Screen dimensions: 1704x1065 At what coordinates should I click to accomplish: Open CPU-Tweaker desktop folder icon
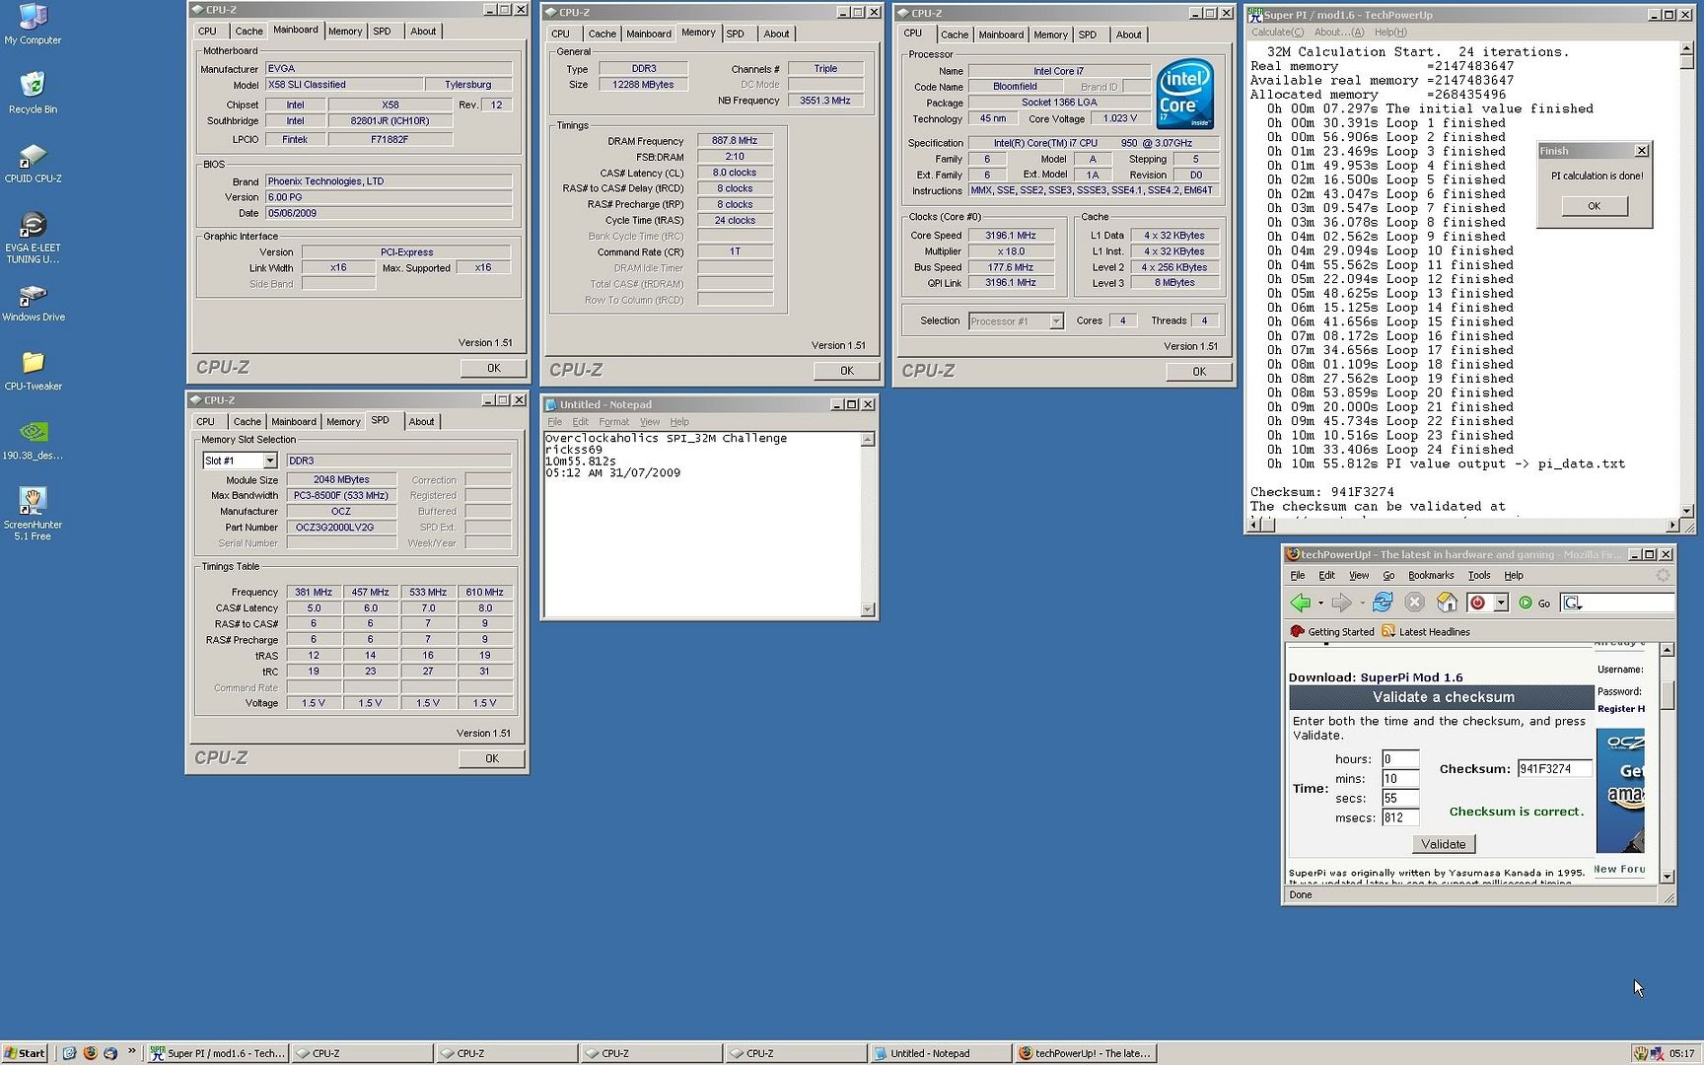pyautogui.click(x=33, y=364)
